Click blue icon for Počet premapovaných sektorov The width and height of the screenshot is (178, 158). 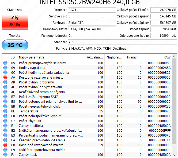coord(5,63)
